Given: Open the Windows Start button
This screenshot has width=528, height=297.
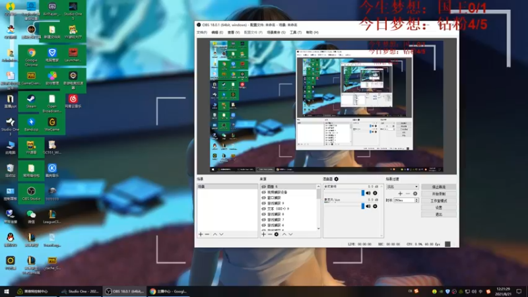Looking at the screenshot, I should (x=7, y=291).
